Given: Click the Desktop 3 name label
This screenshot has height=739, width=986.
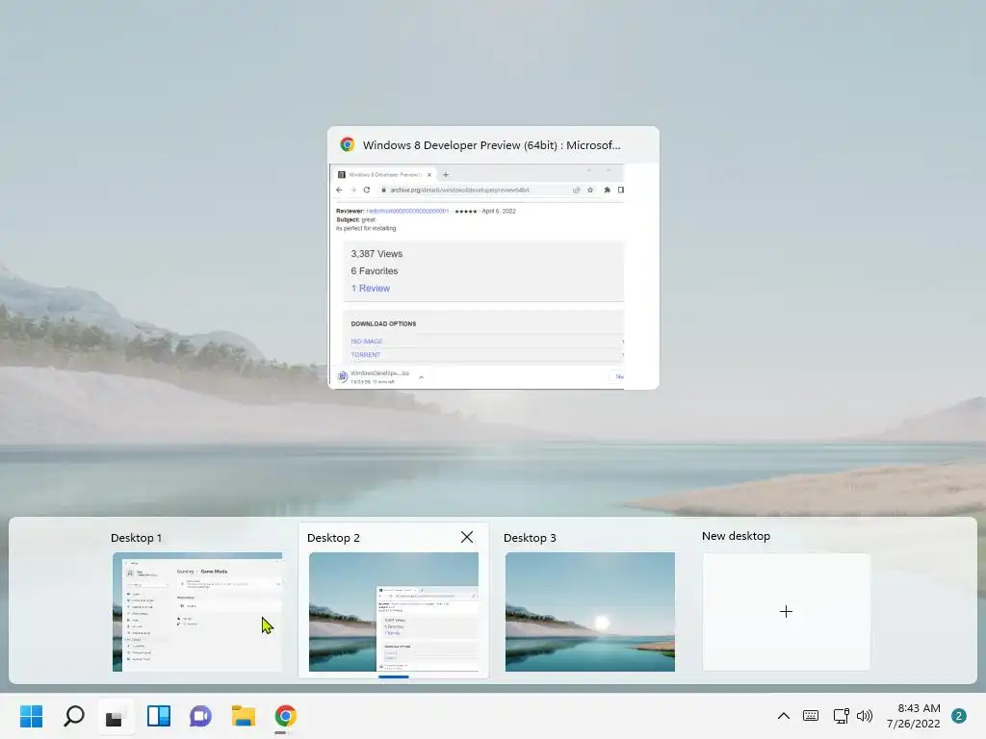Looking at the screenshot, I should [530, 538].
